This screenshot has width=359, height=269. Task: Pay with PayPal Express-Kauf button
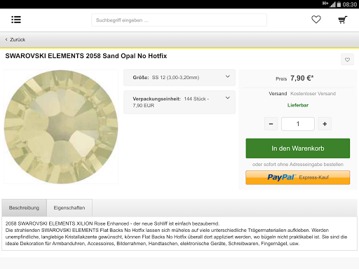coord(298,177)
